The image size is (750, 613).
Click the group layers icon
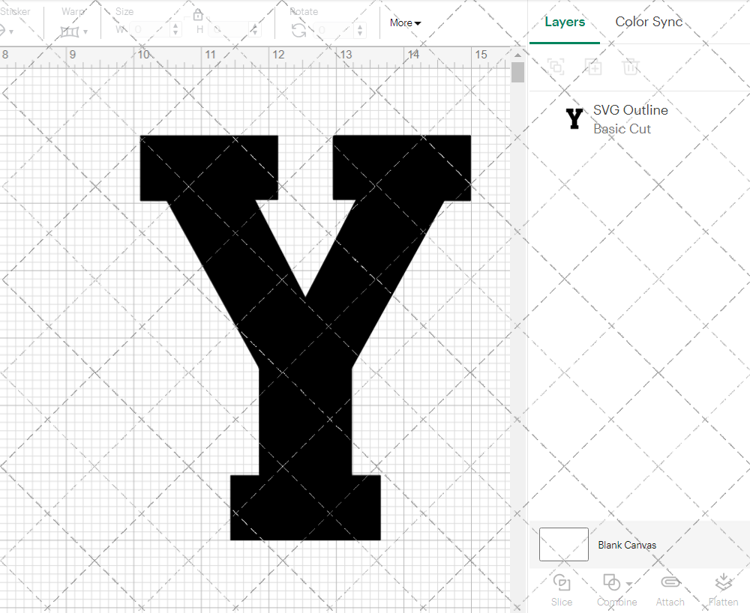(x=556, y=67)
